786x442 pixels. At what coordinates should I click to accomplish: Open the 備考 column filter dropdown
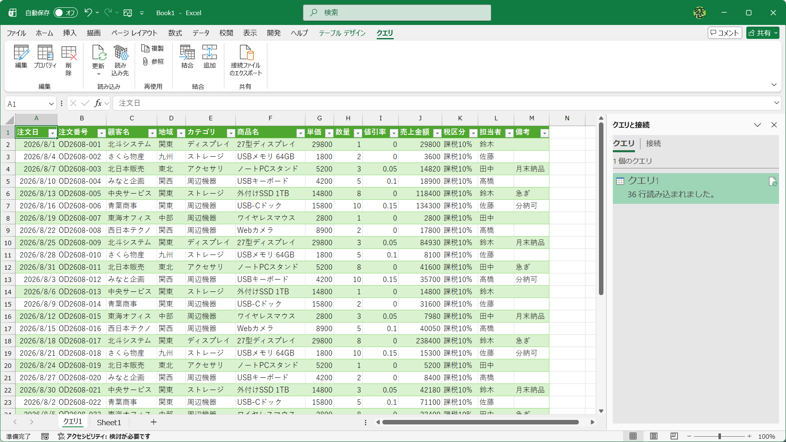544,133
